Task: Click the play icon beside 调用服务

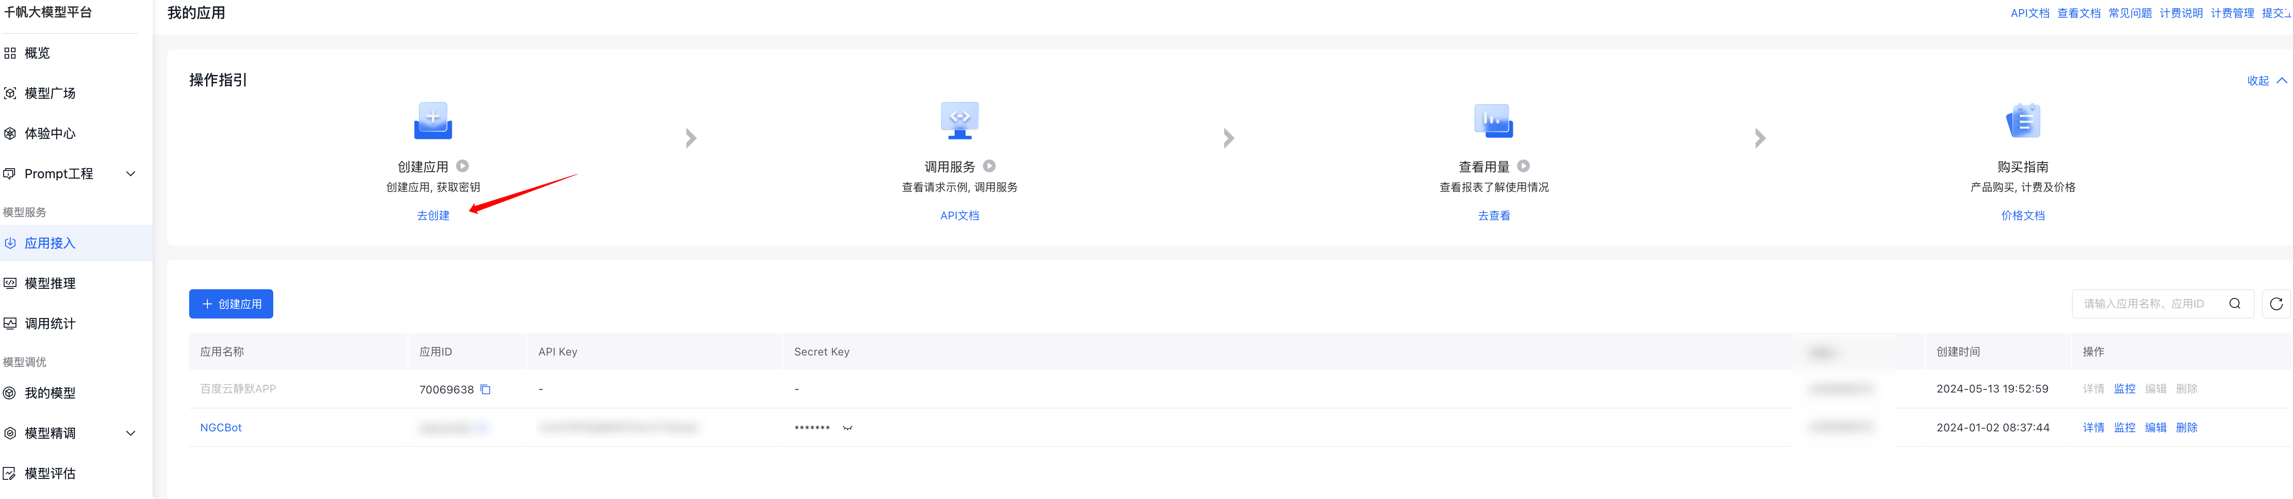Action: point(989,166)
